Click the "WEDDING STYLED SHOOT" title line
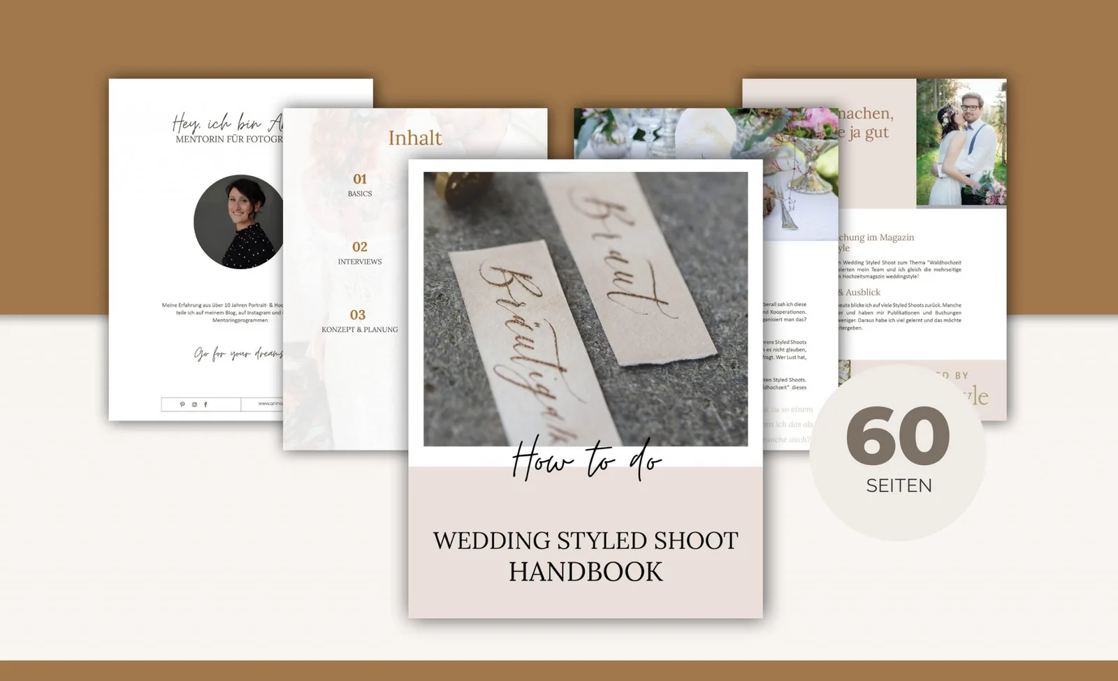This screenshot has width=1118, height=681. coord(586,541)
